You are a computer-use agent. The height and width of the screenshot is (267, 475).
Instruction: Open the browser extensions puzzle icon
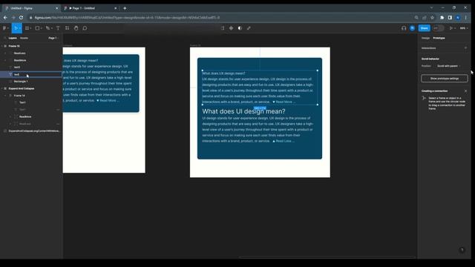point(442,18)
